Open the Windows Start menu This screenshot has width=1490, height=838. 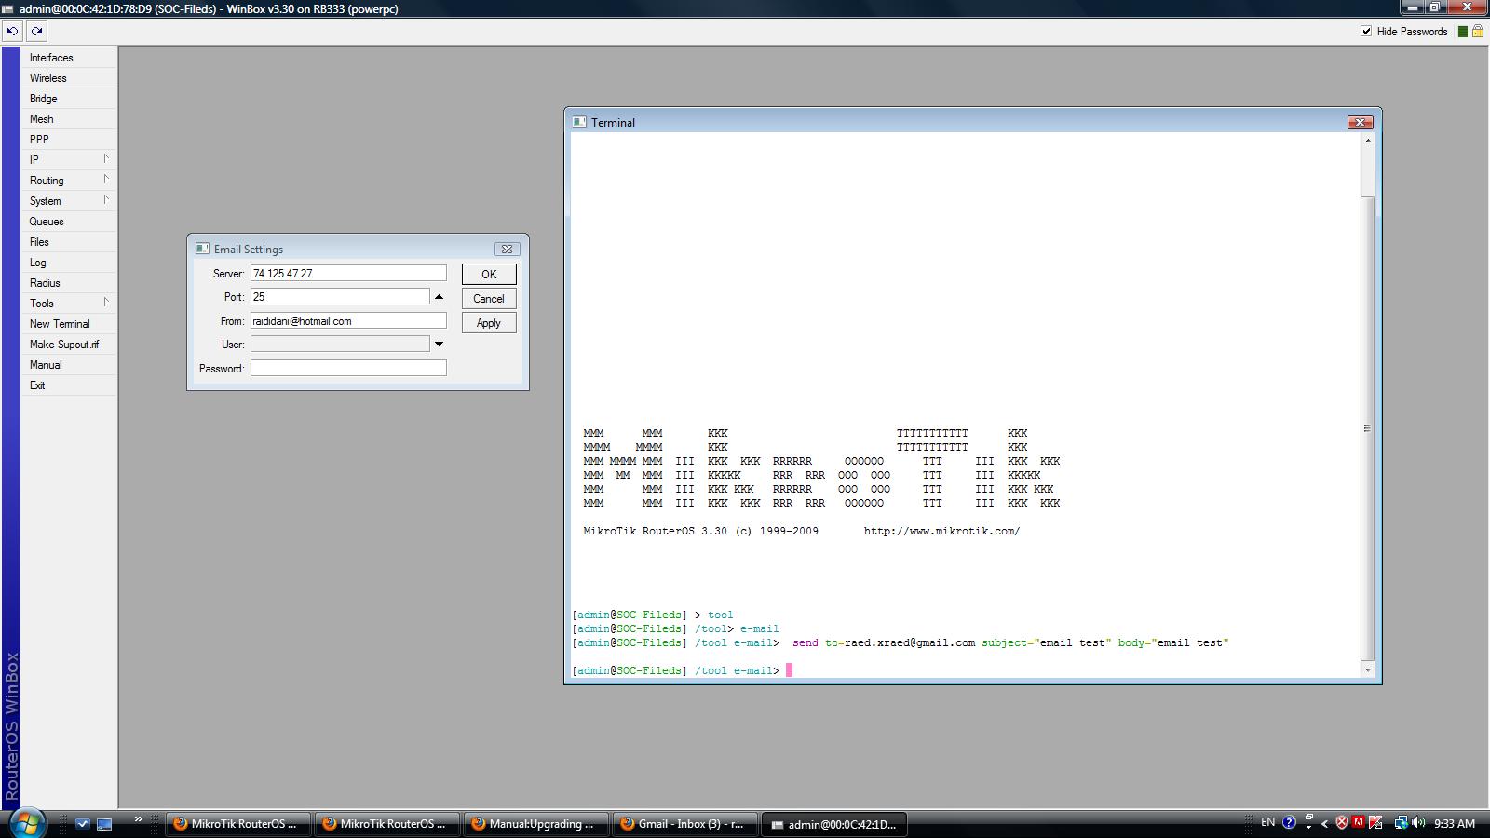pyautogui.click(x=27, y=823)
